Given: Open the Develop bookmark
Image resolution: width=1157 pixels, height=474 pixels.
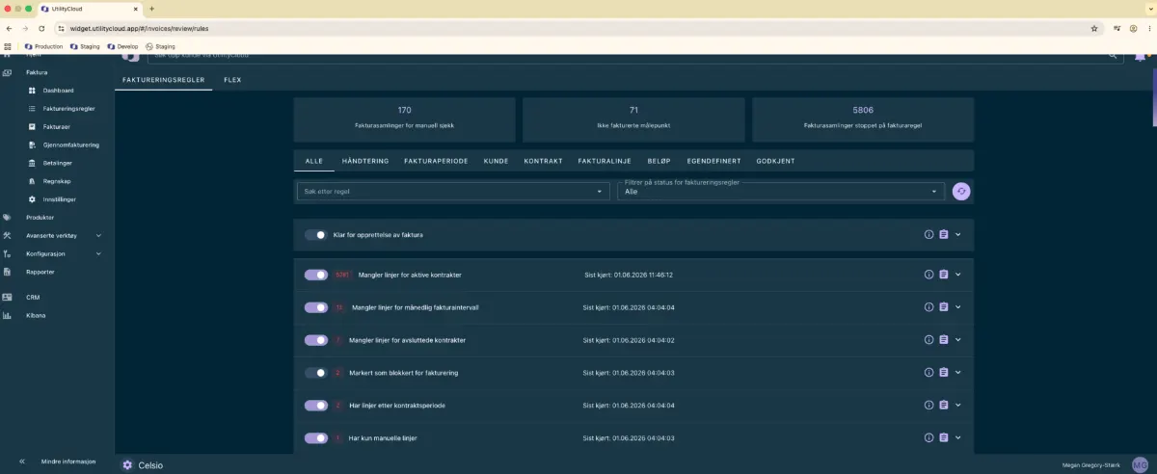Looking at the screenshot, I should pyautogui.click(x=121, y=46).
